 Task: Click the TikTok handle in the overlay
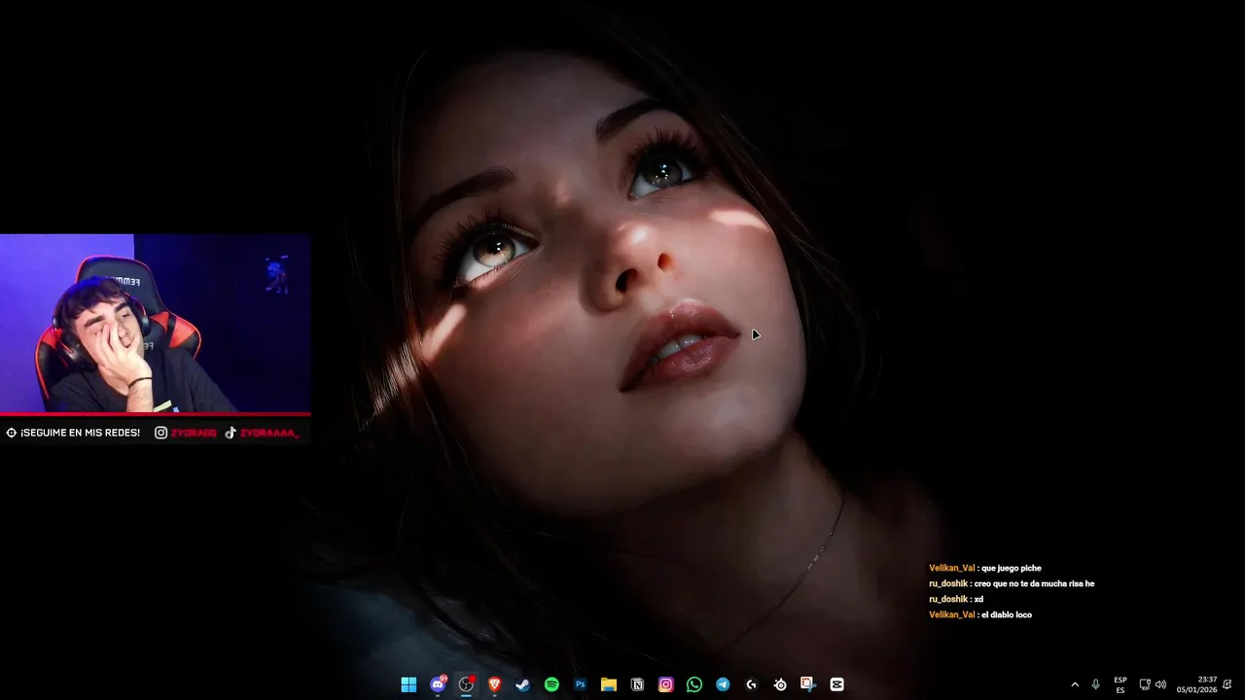point(268,433)
